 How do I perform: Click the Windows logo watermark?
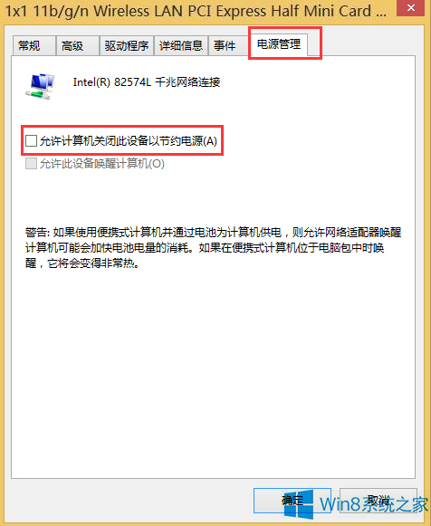click(299, 504)
